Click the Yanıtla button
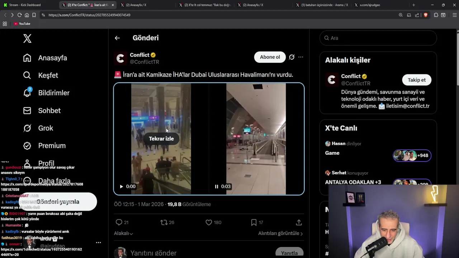 [289, 253]
